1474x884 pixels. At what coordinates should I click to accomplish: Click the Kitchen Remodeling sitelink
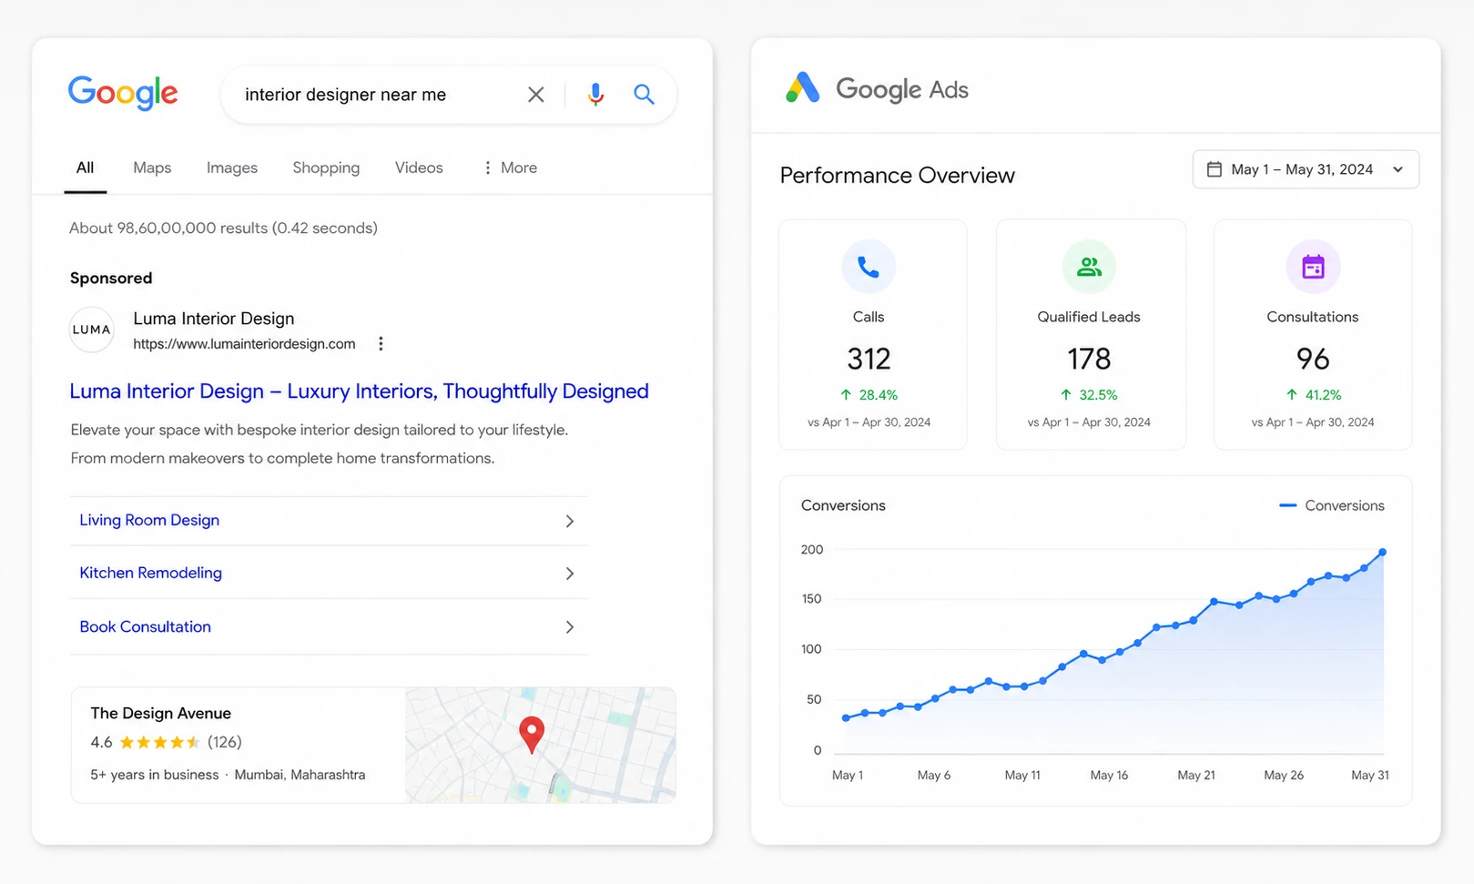click(151, 573)
